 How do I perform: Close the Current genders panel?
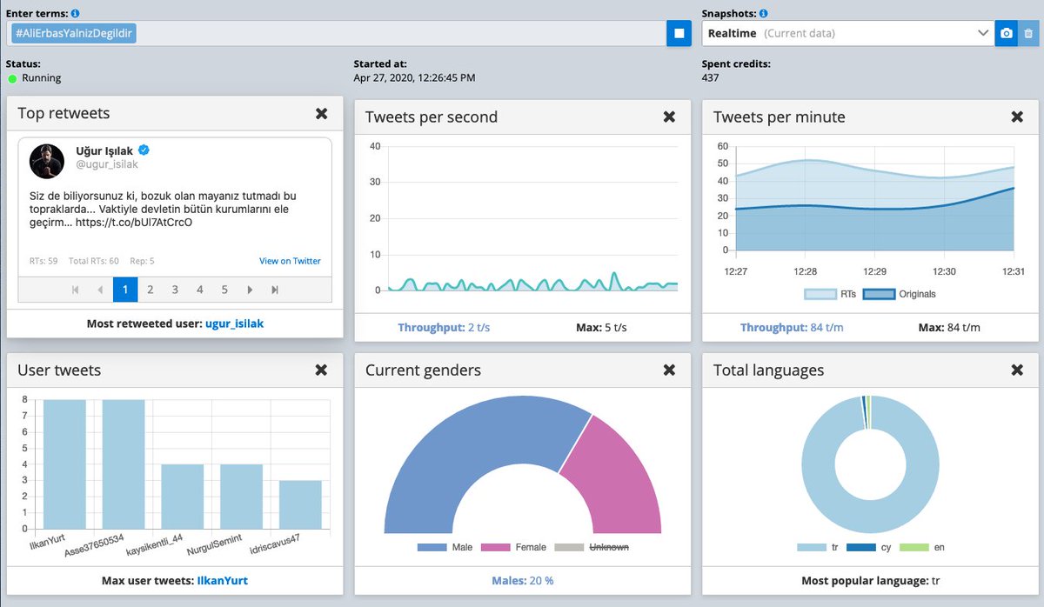coord(669,370)
